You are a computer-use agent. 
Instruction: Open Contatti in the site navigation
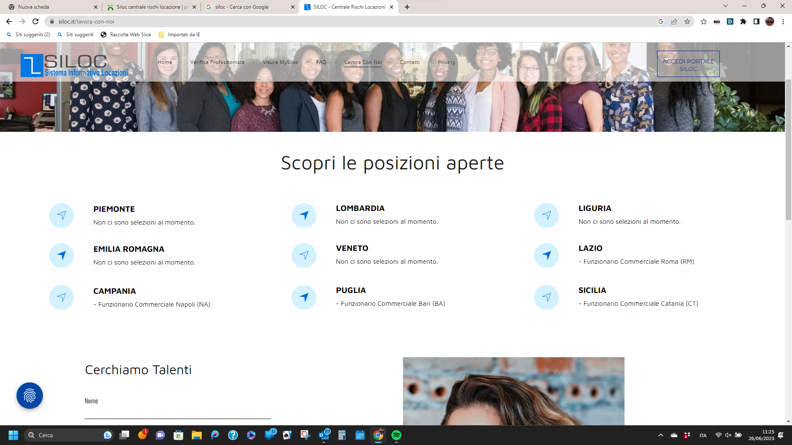click(410, 62)
